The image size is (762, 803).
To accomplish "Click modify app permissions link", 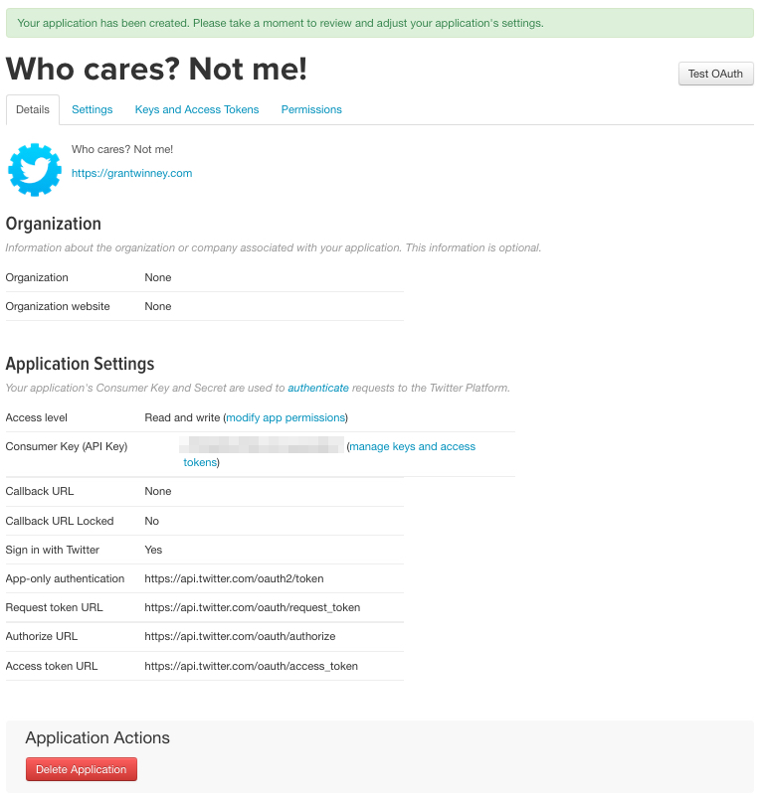I will [x=286, y=417].
